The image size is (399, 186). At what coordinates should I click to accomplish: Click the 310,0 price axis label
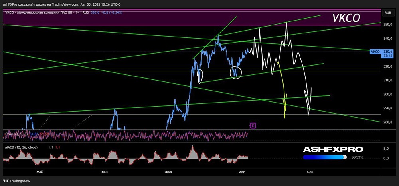(388, 80)
